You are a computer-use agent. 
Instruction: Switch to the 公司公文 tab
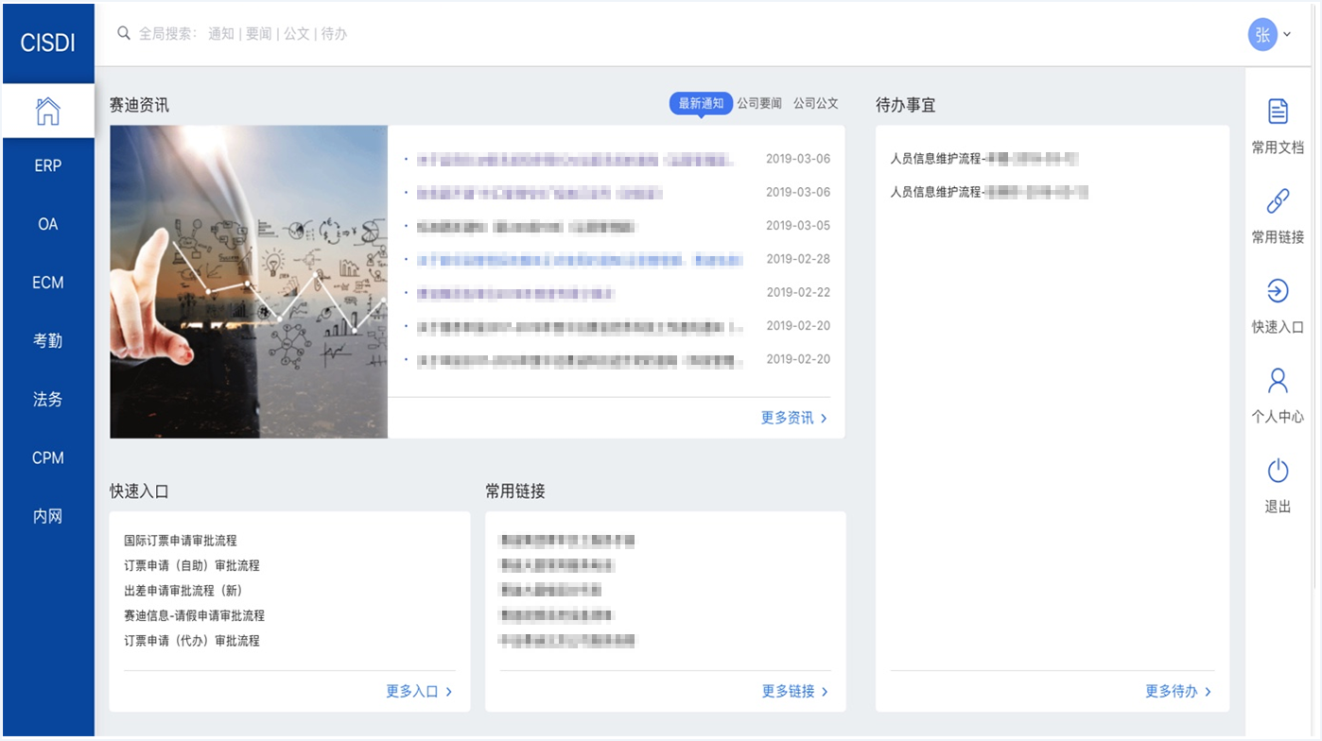pyautogui.click(x=816, y=103)
